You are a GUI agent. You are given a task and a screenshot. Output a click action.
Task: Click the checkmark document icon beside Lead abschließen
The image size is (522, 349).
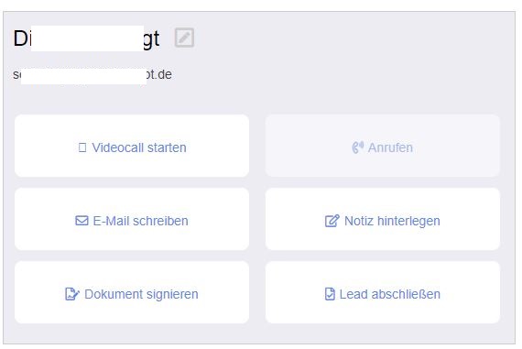[330, 294]
